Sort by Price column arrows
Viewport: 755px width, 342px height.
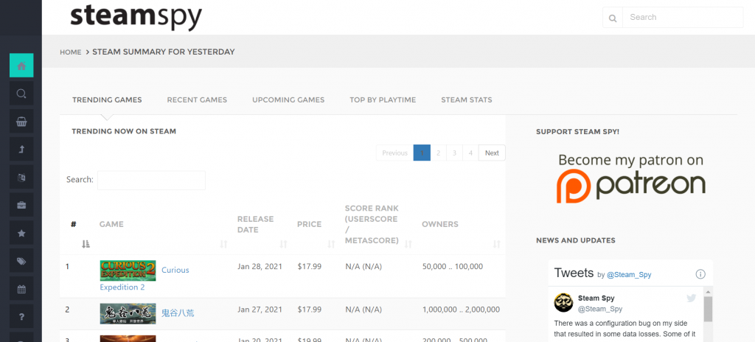331,244
